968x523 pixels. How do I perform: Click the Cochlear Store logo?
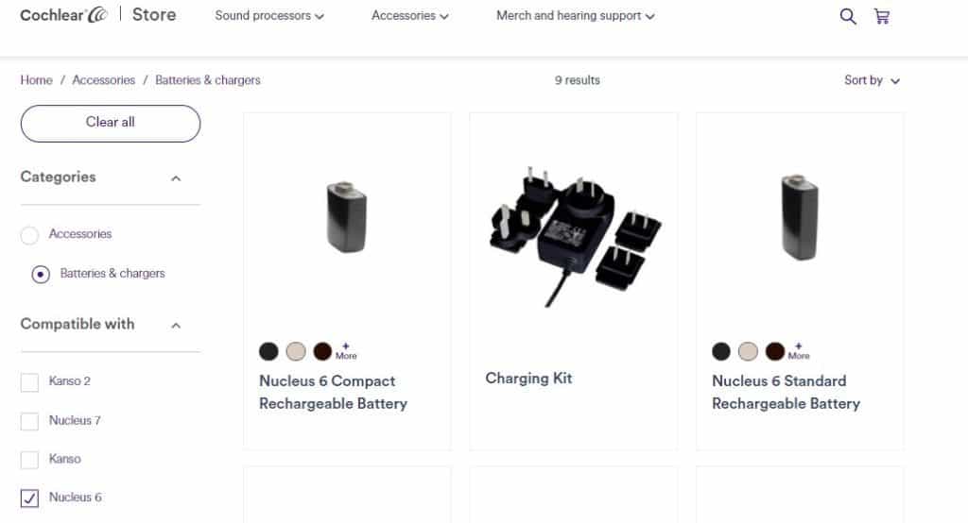tap(98, 15)
